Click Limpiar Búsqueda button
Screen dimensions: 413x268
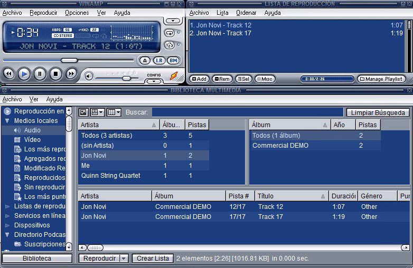click(x=378, y=112)
